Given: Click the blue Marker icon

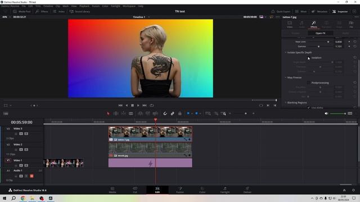Looking at the screenshot, I should click(196, 113).
